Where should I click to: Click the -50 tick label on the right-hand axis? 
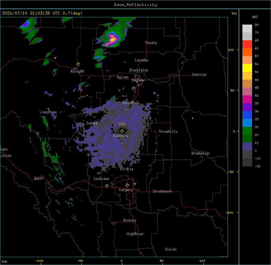coord(231,172)
